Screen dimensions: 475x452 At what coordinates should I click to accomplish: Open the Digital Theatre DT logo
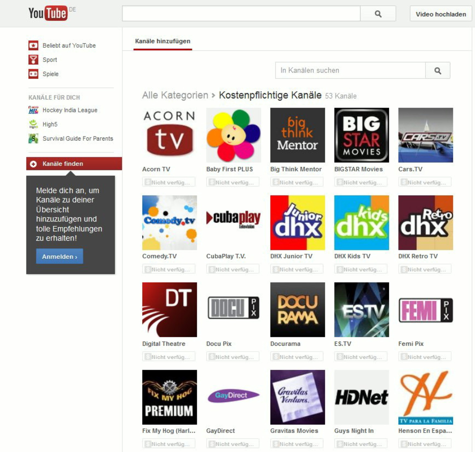coord(170,310)
